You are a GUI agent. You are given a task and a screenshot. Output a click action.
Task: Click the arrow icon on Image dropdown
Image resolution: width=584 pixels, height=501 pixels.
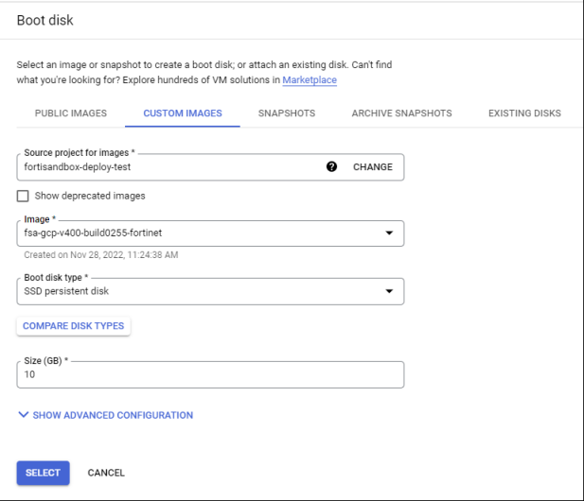point(389,233)
